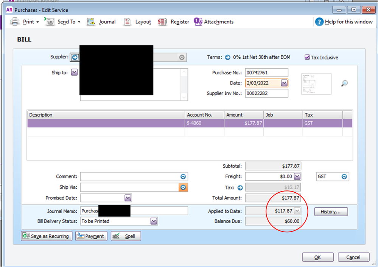
Task: Click the magnifier icon beside the thumbnail
Action: 344,84
